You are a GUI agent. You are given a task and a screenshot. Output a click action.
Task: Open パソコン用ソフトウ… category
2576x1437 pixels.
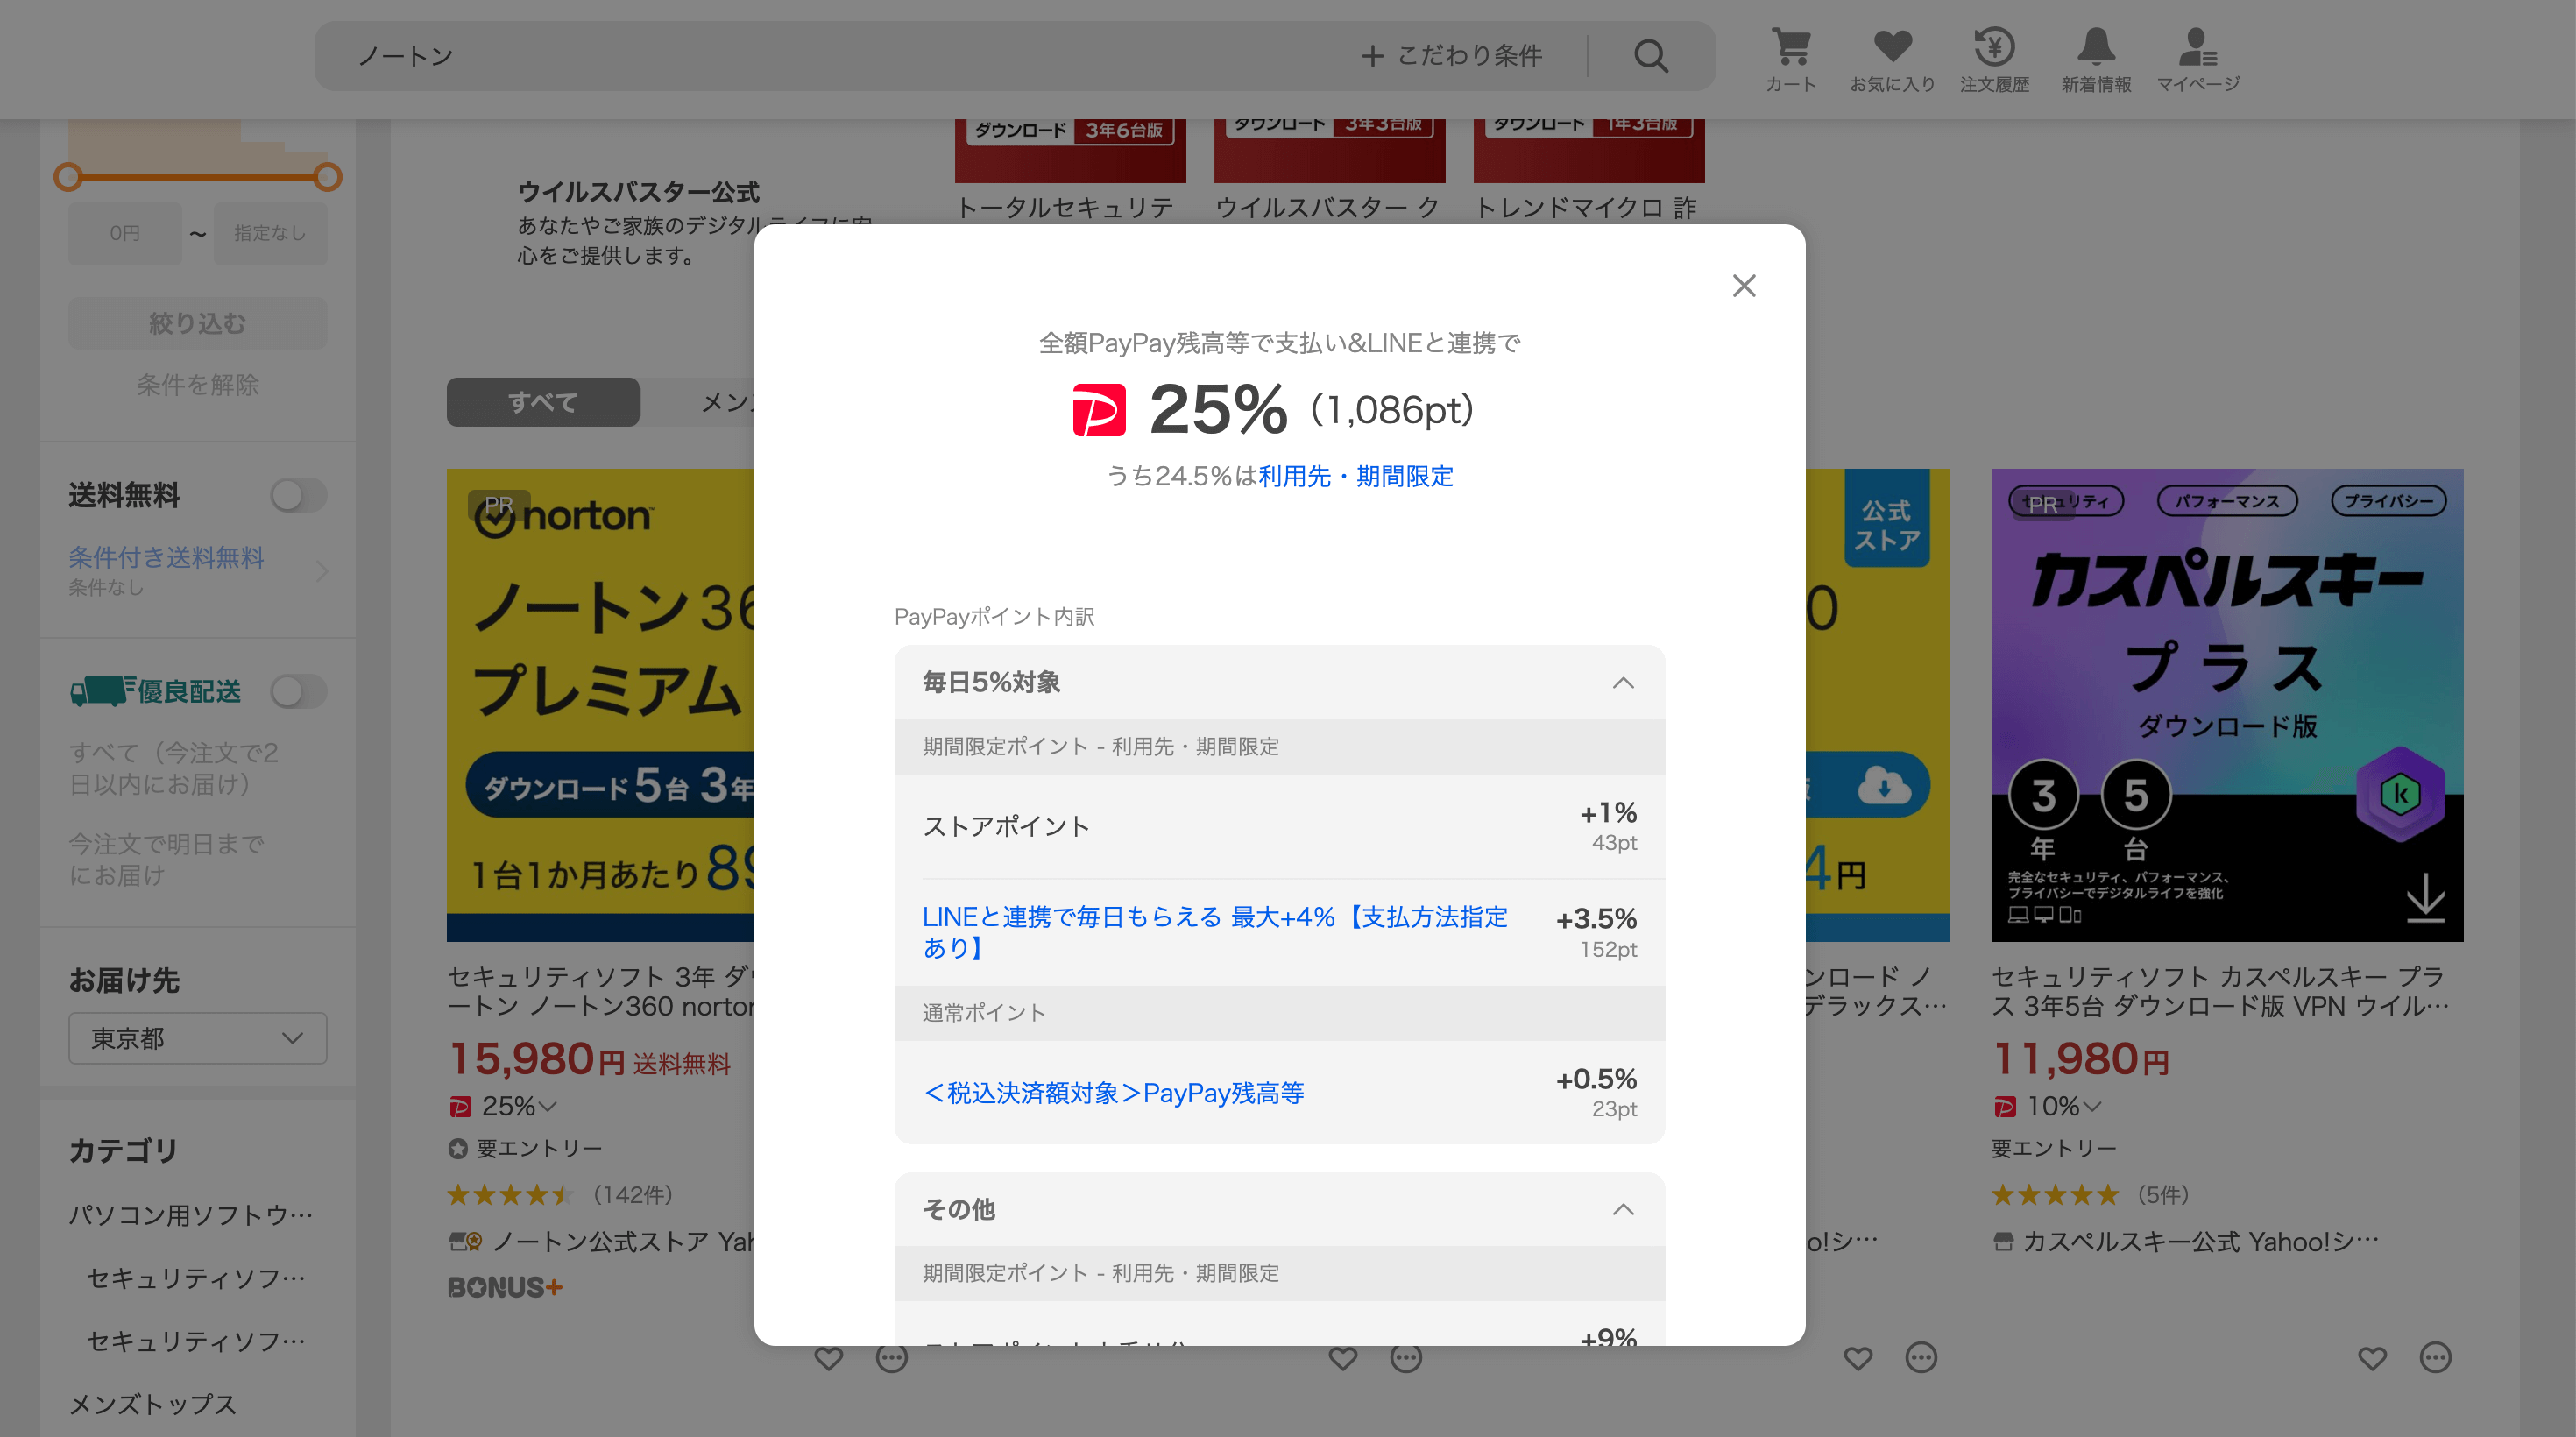click(x=191, y=1214)
